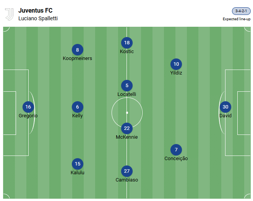Screen dimensions: 253x201
Task: Click Locatelli's number 5 circle
Action: 127,86
